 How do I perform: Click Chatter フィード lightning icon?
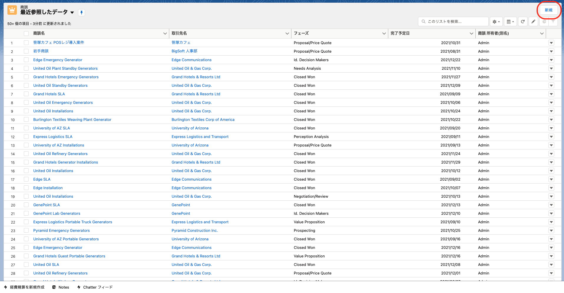[x=79, y=287]
